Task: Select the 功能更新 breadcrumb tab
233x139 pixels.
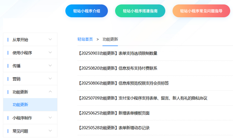Action: (110, 39)
